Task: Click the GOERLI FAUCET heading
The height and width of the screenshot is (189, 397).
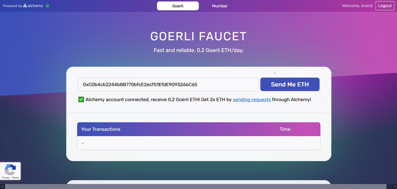Action: click(198, 36)
